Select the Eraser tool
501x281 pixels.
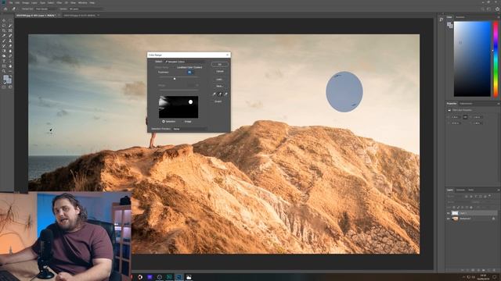[10, 46]
